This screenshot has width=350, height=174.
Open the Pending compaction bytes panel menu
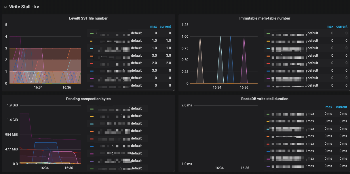coord(88,99)
